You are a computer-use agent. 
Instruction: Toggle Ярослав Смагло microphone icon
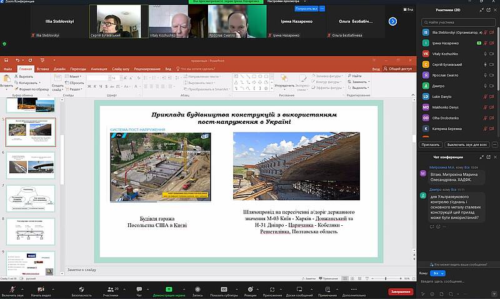point(486,75)
